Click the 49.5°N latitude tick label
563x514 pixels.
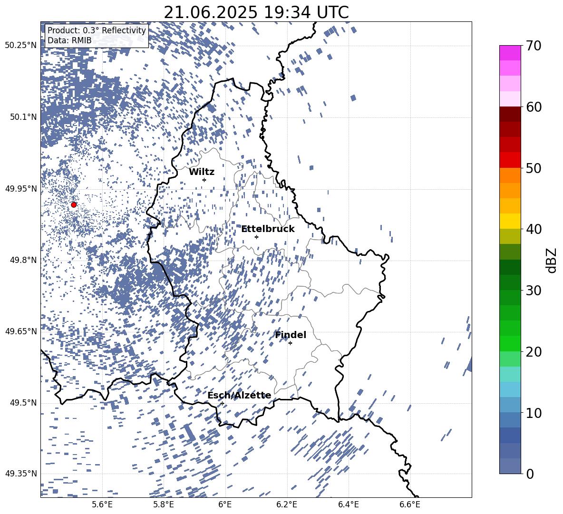point(23,403)
